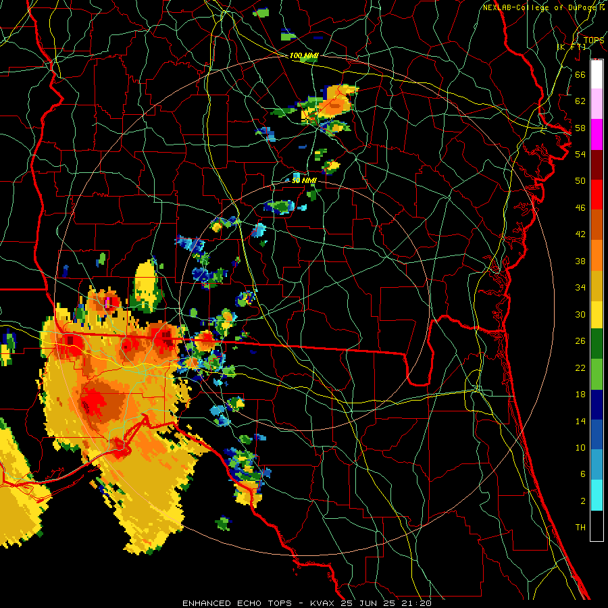Click the '66' legend value
The width and height of the screenshot is (608, 608).
pos(580,74)
